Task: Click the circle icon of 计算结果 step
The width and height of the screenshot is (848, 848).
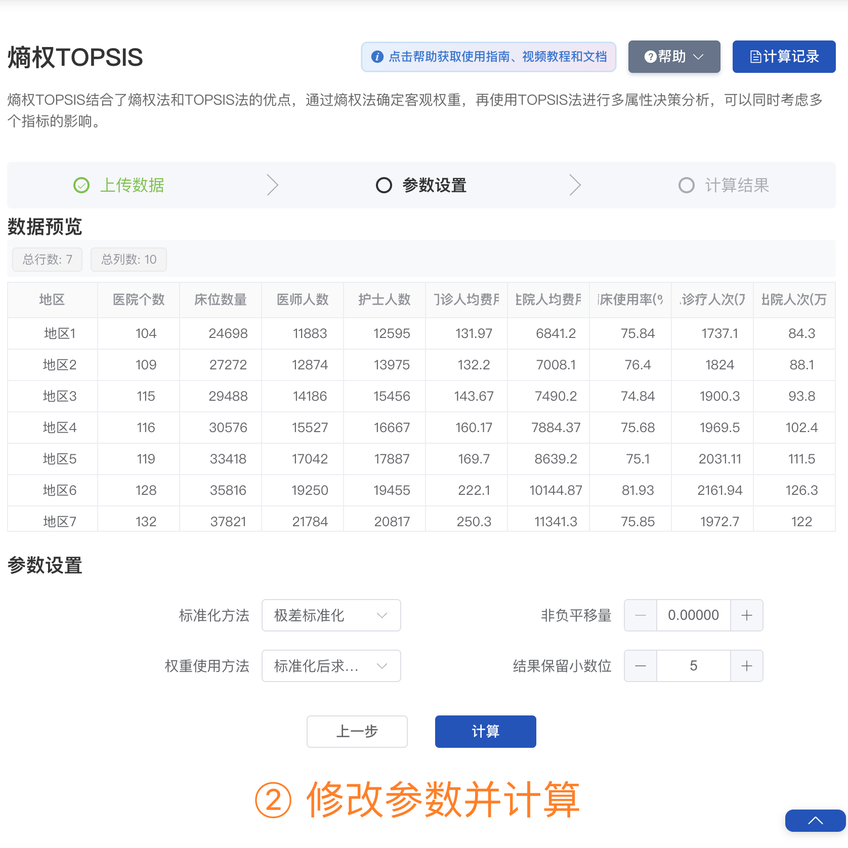Action: coord(687,185)
